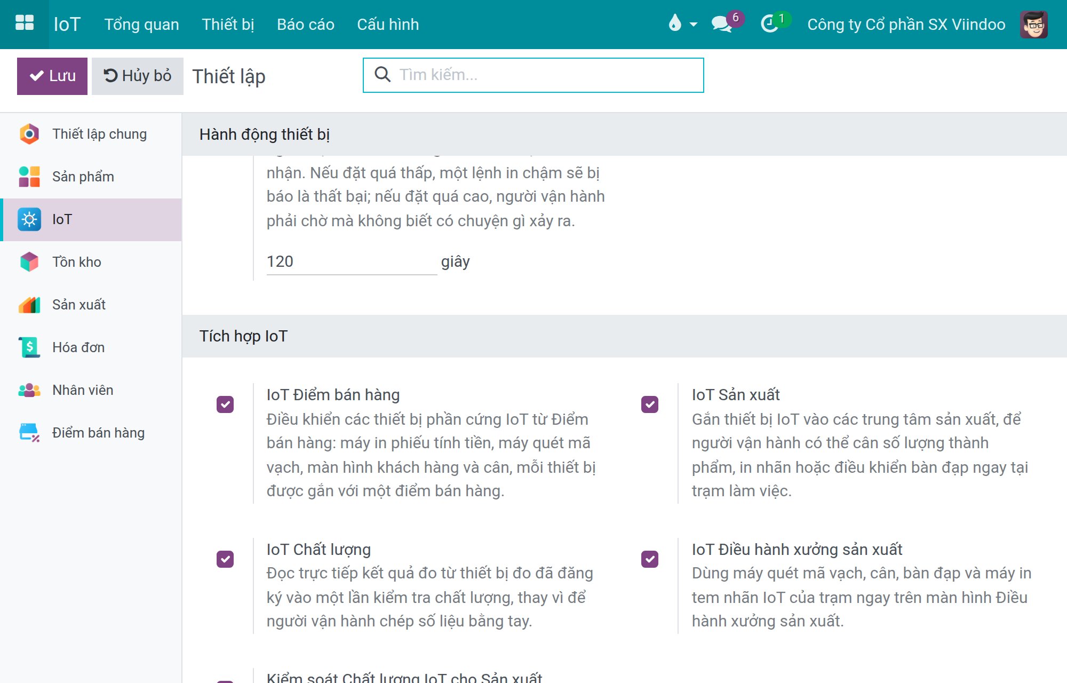
Task: Uncheck IoT Điều hành xưởng sản xuất checkbox
Action: [x=650, y=559]
